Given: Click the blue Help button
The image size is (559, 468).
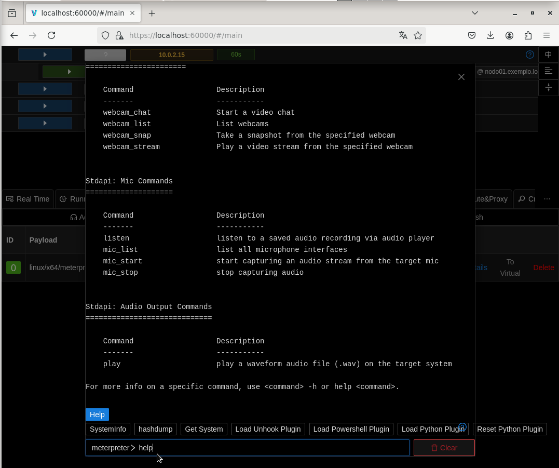Looking at the screenshot, I should 97,414.
